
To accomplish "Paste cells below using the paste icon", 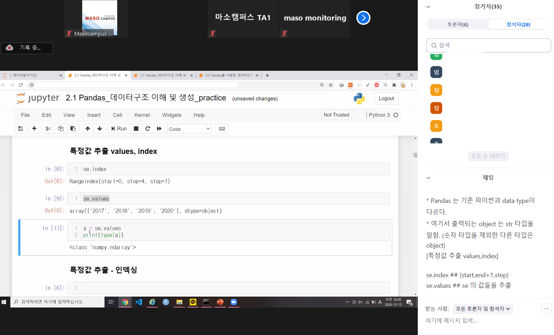I will (x=73, y=129).
